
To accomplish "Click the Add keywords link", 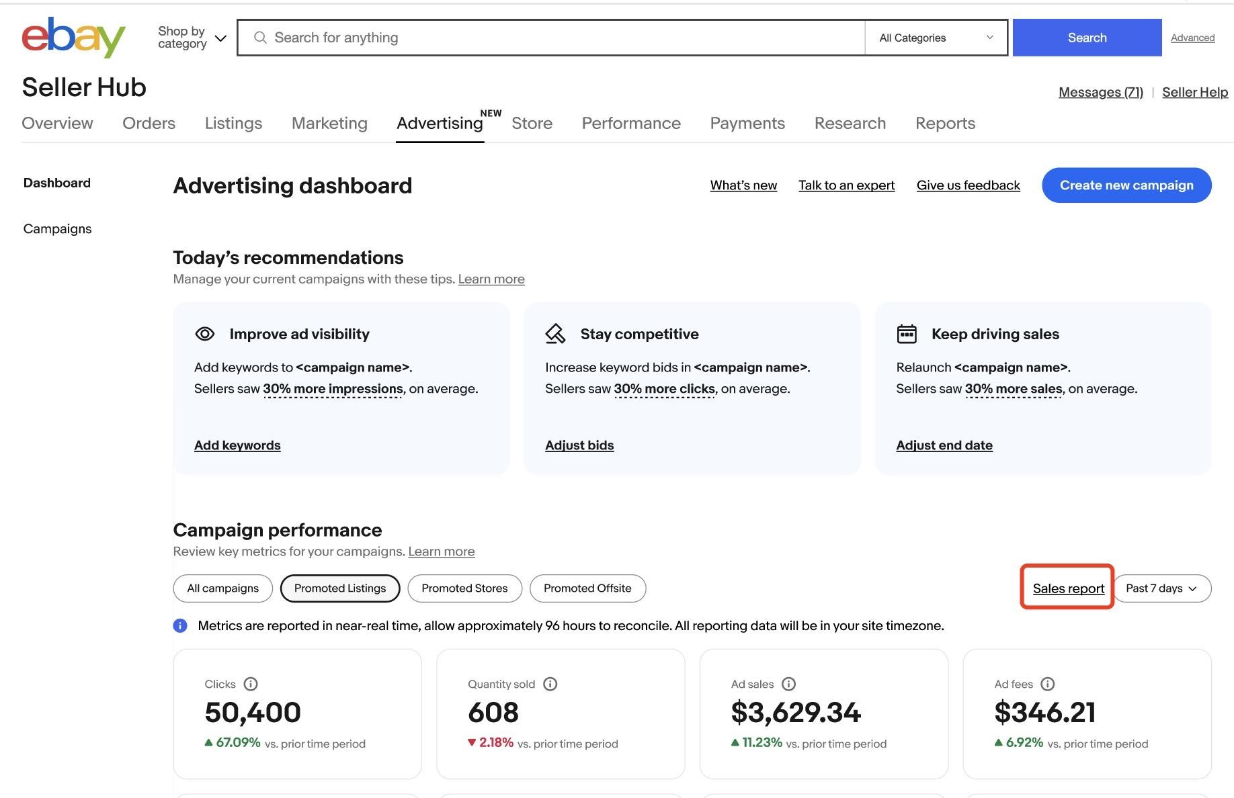I will 237,445.
